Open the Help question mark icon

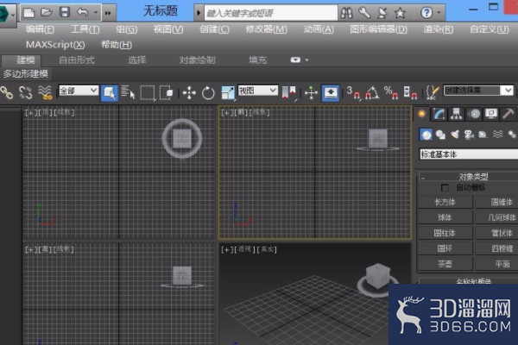pos(426,13)
